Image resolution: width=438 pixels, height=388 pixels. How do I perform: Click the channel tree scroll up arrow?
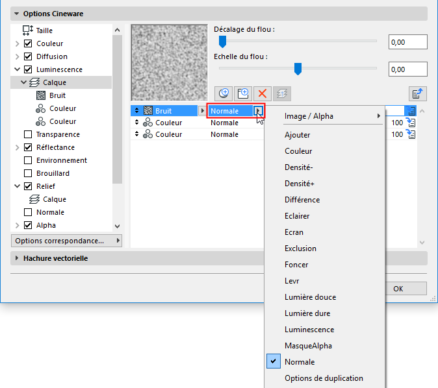tap(118, 30)
